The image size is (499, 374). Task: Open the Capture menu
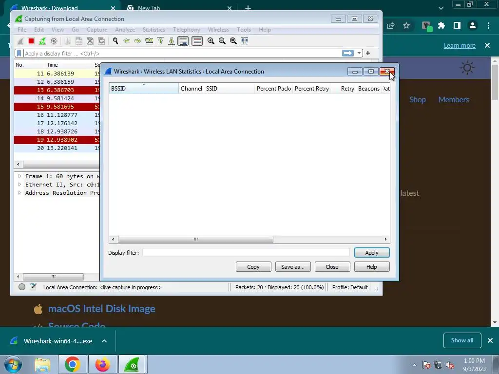pyautogui.click(x=97, y=30)
